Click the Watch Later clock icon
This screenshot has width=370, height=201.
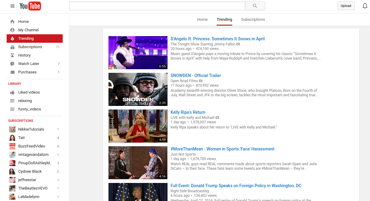[x=12, y=64]
